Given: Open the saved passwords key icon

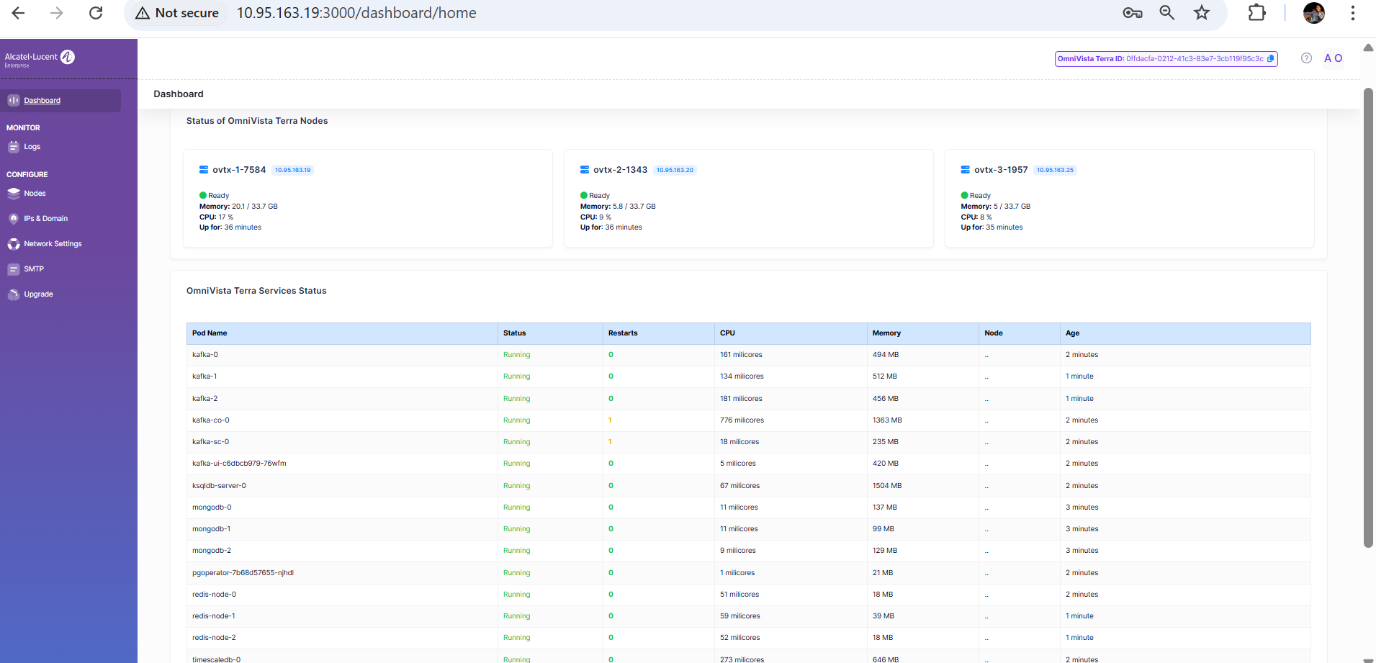Looking at the screenshot, I should pos(1133,13).
